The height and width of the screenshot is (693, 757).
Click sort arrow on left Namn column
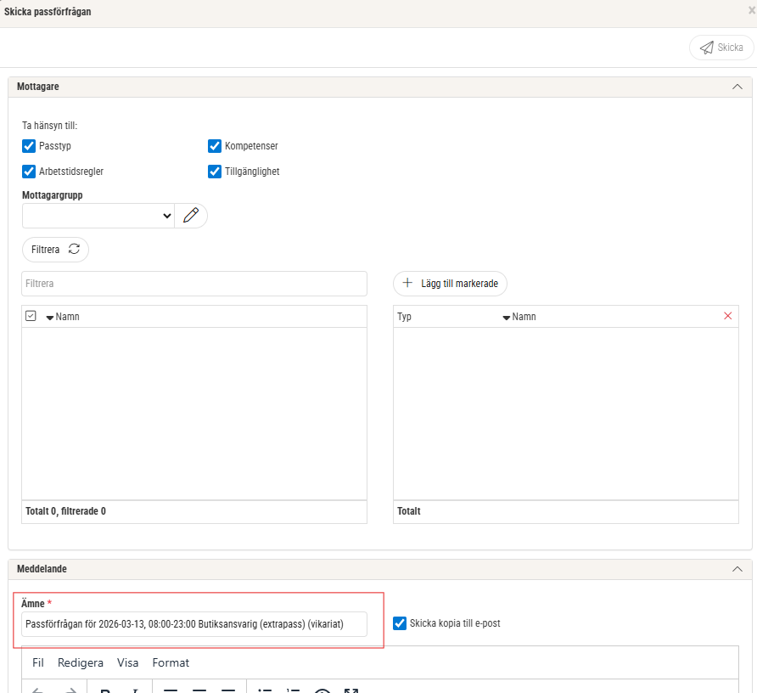coord(49,317)
